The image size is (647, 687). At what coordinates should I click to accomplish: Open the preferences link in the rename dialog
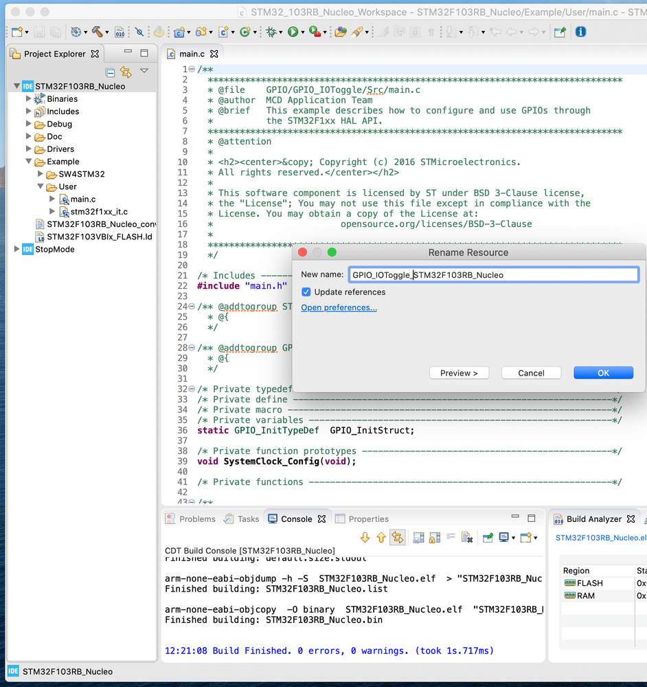pos(339,307)
